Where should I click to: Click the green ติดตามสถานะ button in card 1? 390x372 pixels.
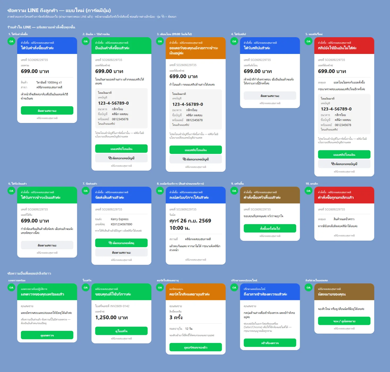pyautogui.click(x=47, y=111)
